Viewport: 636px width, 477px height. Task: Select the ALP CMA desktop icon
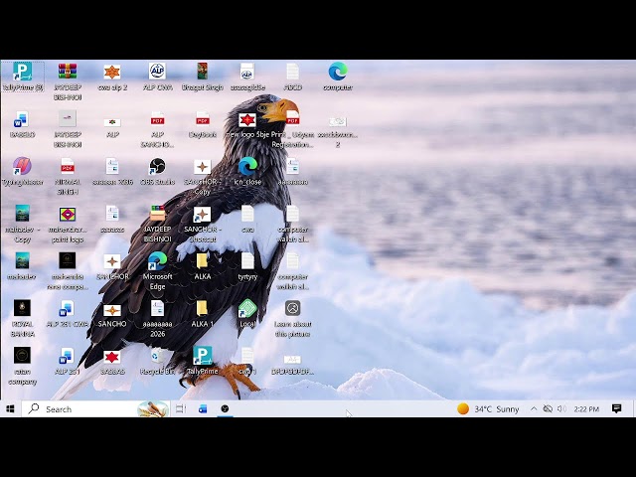pyautogui.click(x=157, y=77)
